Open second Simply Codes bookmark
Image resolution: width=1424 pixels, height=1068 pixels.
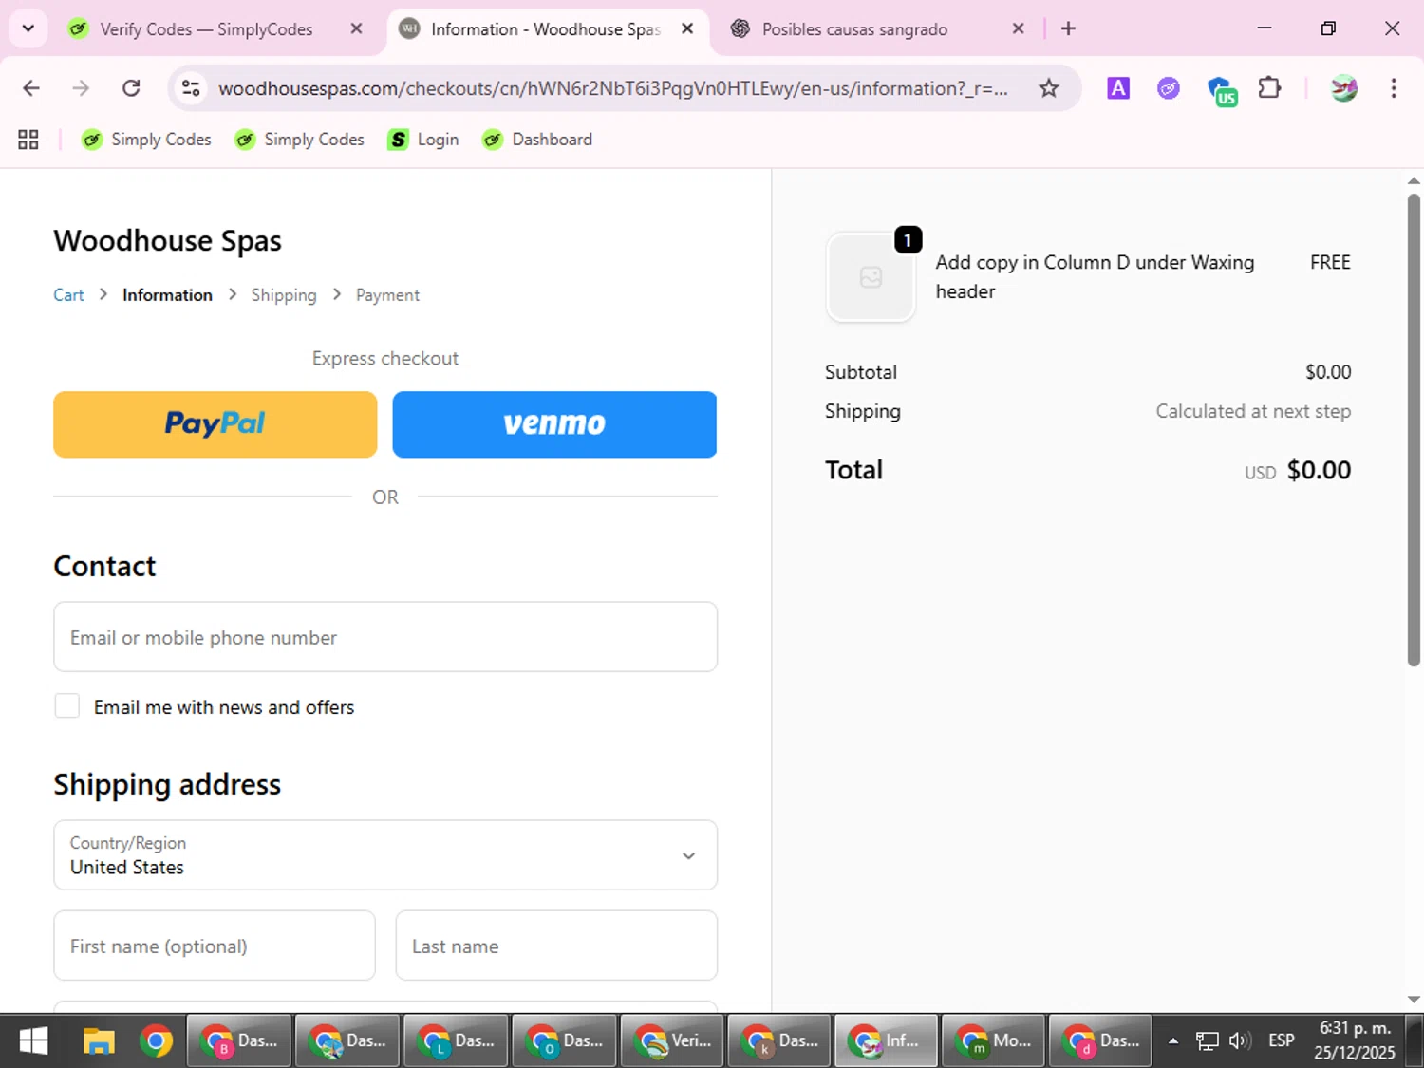click(300, 140)
